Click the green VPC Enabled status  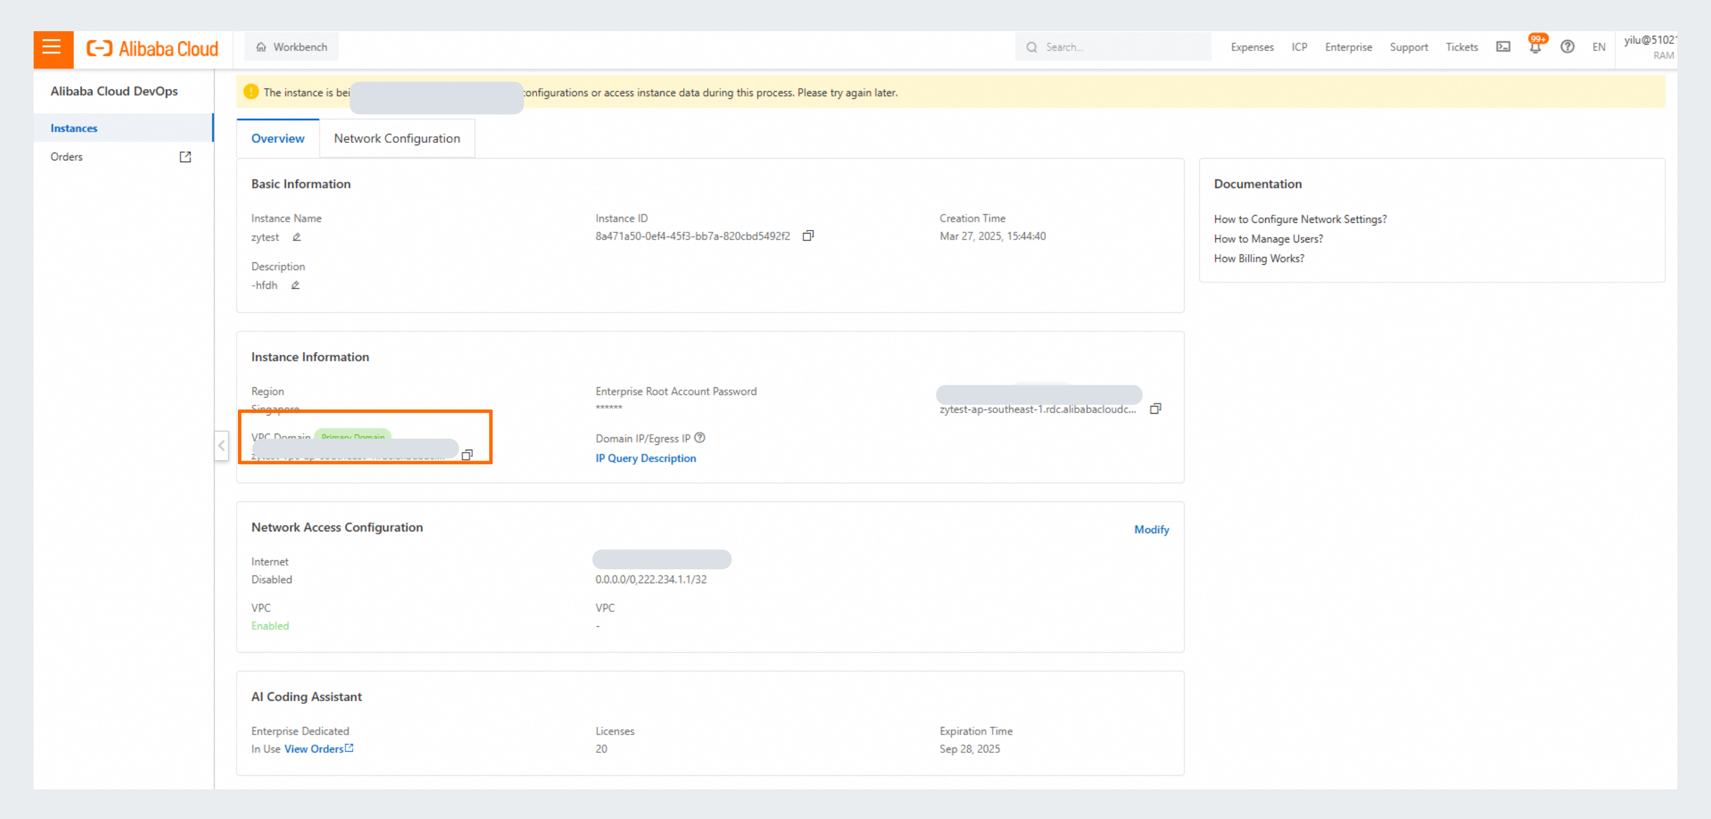coord(270,626)
